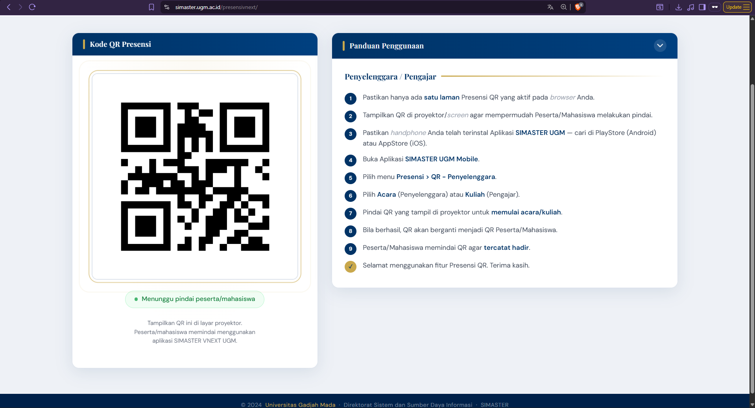Image resolution: width=755 pixels, height=408 pixels.
Task: Open the tab search icon
Action: tap(660, 7)
